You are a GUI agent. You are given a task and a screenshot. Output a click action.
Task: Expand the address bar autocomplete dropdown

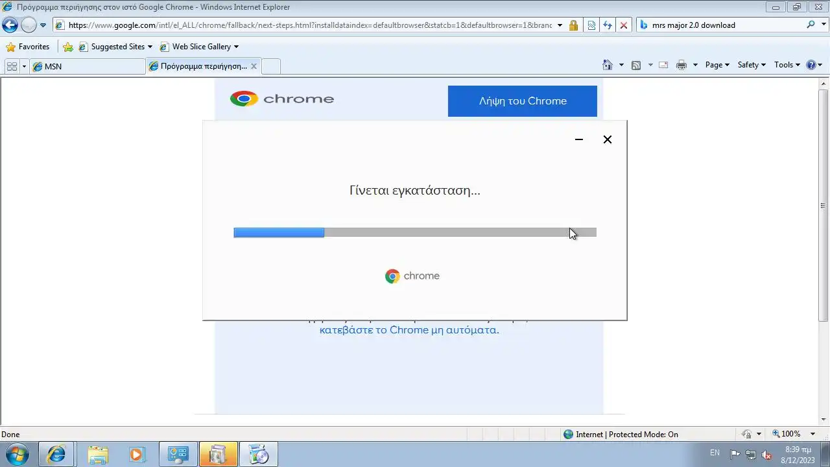(x=560, y=25)
